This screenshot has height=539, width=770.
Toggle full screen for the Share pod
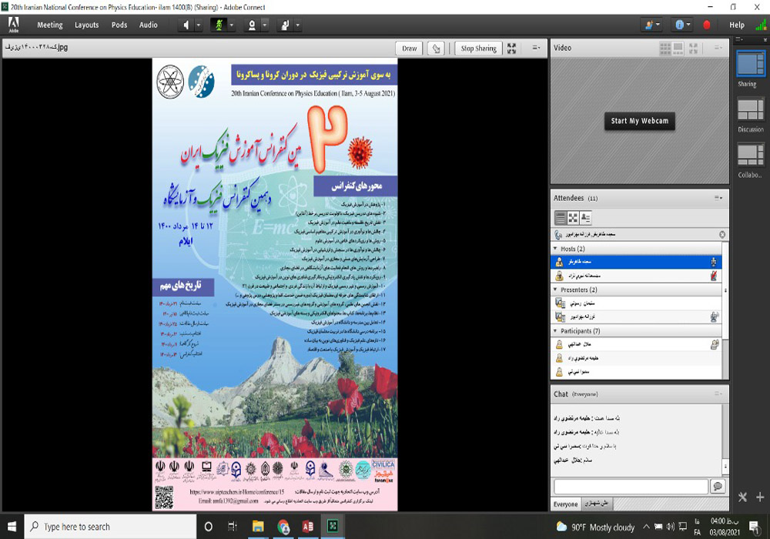pos(511,49)
